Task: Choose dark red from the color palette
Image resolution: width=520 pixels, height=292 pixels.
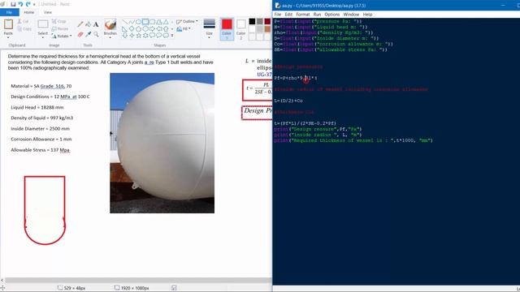Action: [x=267, y=22]
